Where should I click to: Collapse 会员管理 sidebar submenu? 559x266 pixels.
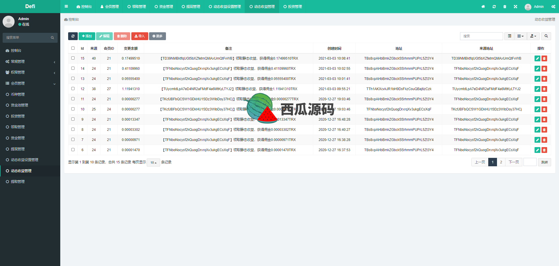click(x=30, y=83)
